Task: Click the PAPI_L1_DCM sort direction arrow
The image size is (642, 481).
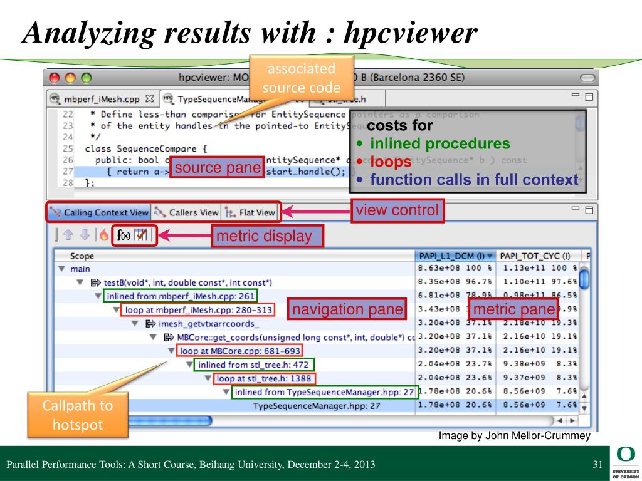Action: pyautogui.click(x=489, y=256)
